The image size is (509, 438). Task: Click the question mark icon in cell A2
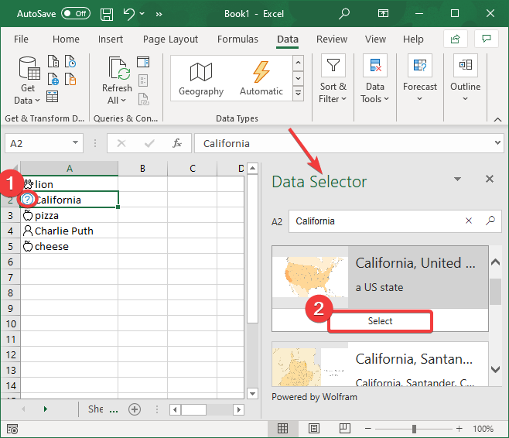click(x=28, y=200)
